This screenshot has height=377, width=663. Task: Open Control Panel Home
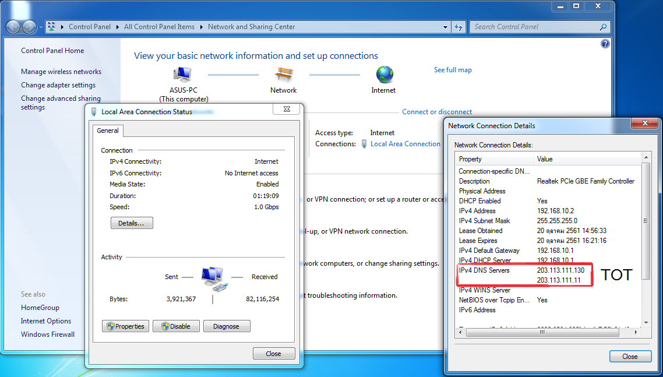click(52, 50)
